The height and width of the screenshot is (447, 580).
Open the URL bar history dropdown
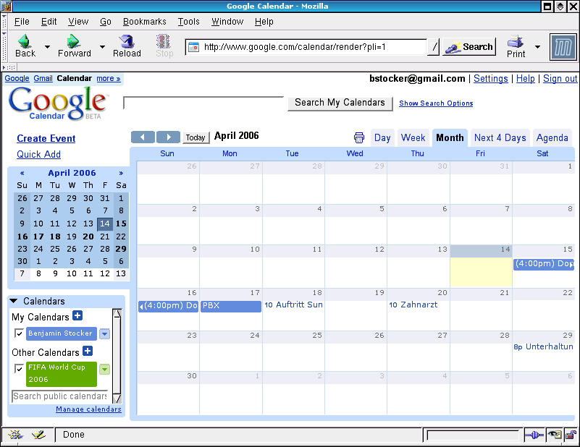[434, 47]
